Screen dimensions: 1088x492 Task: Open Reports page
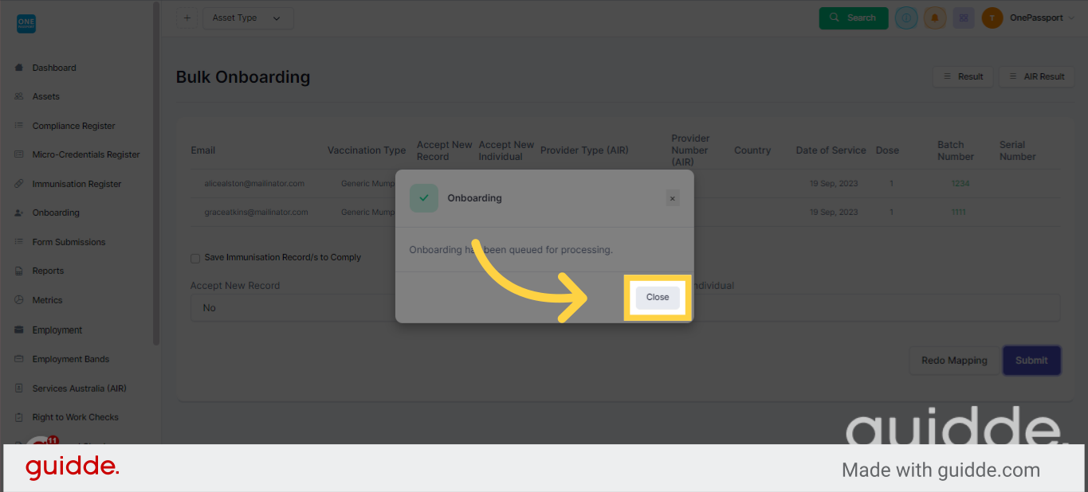(x=48, y=271)
